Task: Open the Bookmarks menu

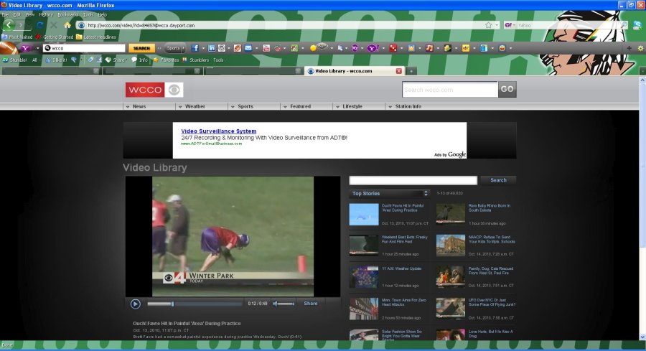Action: coord(68,14)
